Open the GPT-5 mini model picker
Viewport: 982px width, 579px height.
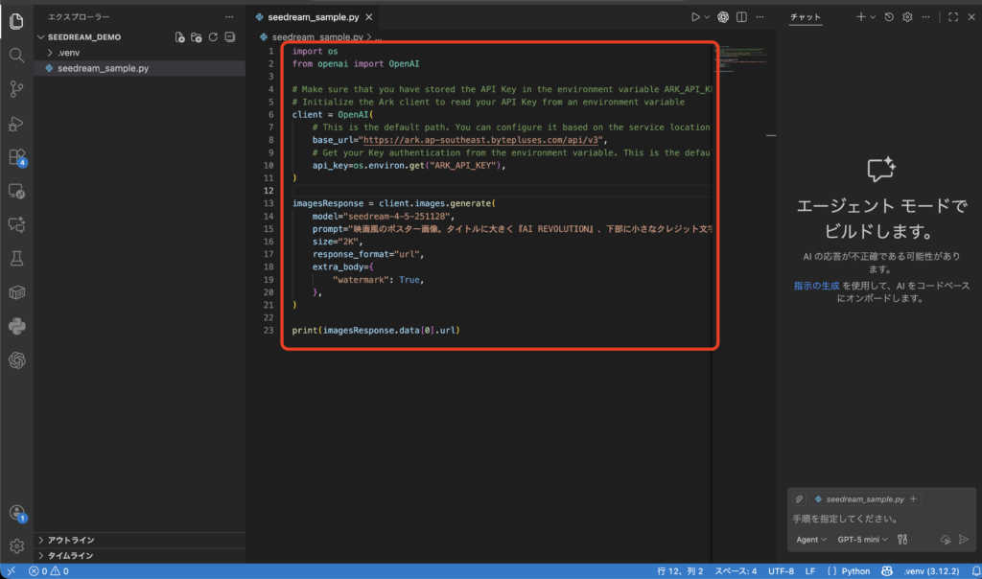(862, 540)
